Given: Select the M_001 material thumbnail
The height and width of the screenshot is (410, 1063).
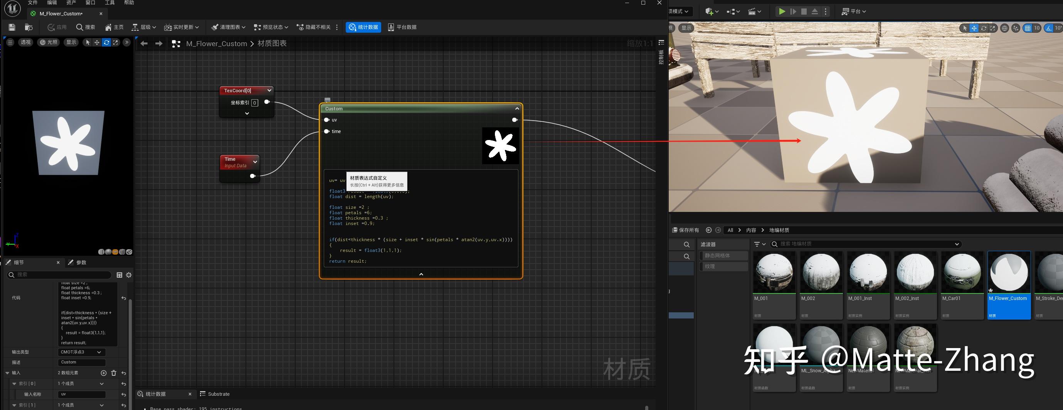Looking at the screenshot, I should [774, 272].
